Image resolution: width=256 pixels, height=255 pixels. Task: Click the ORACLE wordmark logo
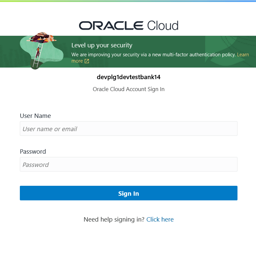pos(111,25)
